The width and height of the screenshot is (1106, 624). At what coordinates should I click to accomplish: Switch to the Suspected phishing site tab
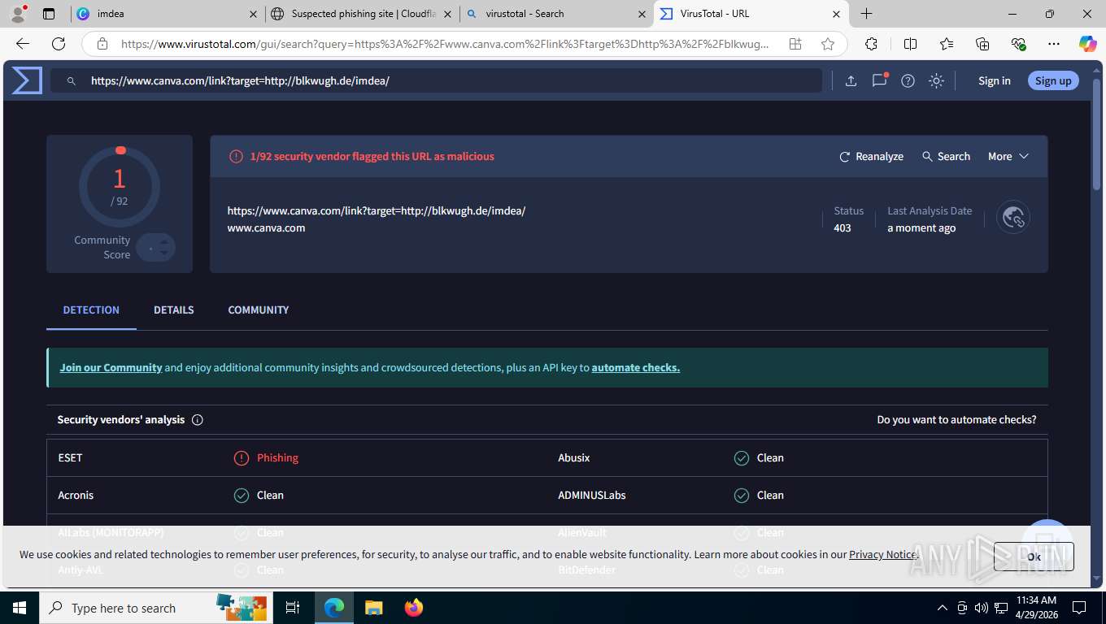(x=362, y=14)
